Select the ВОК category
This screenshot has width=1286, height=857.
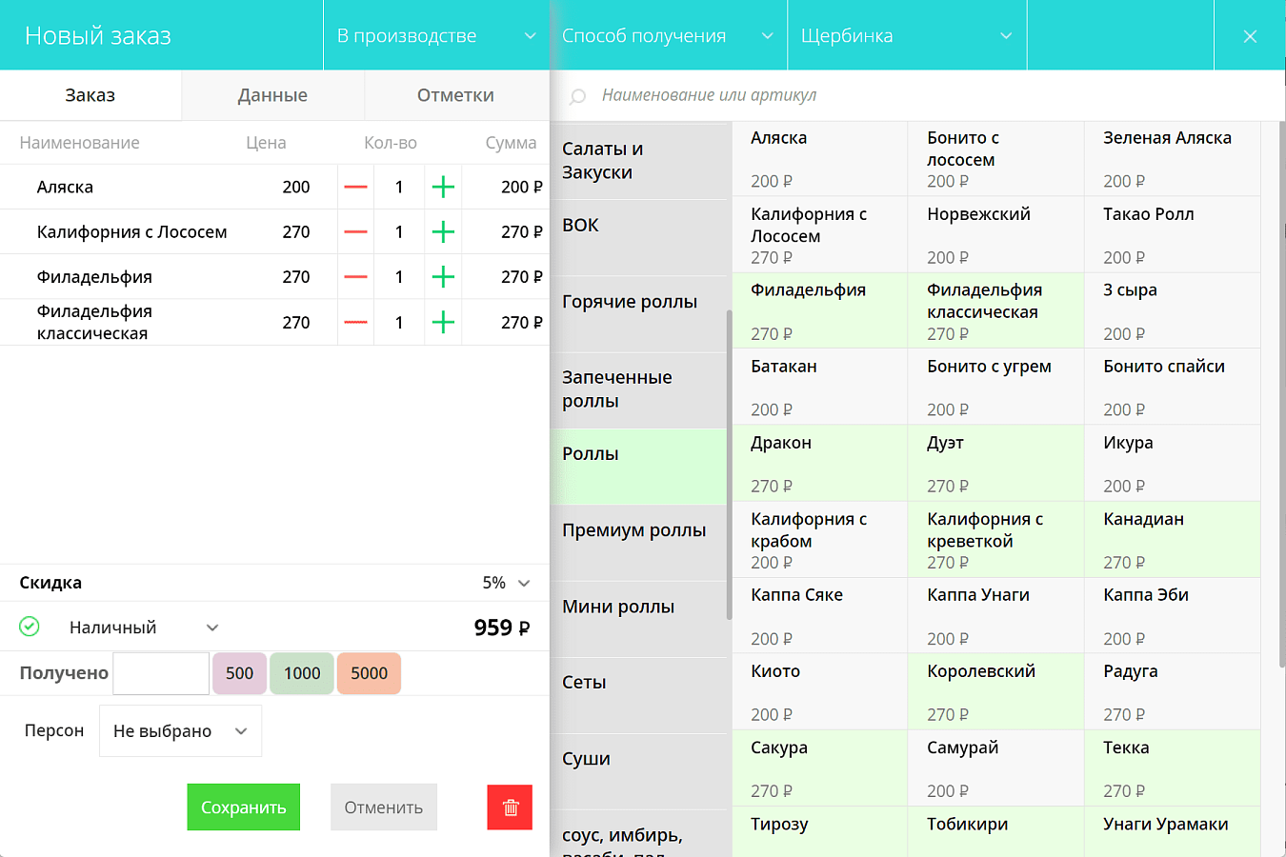638,238
